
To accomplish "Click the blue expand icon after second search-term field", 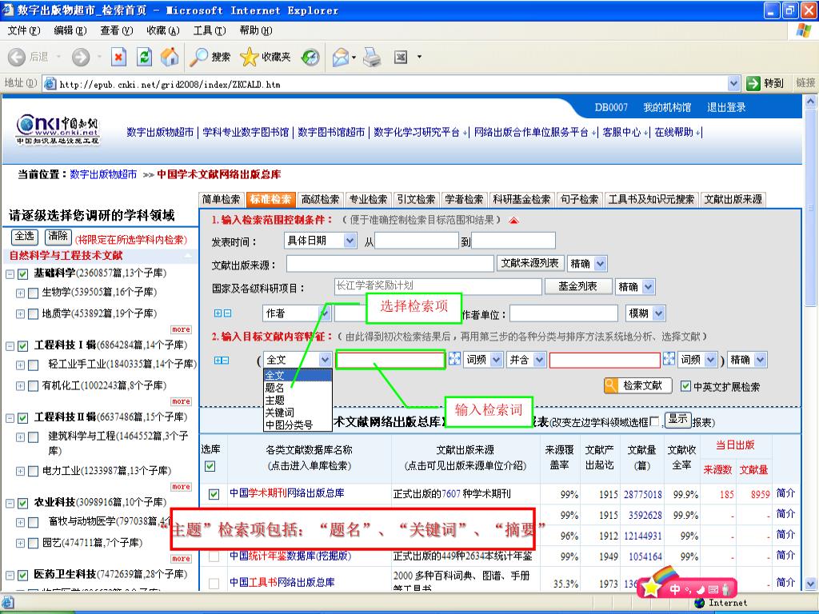I will pyautogui.click(x=669, y=359).
